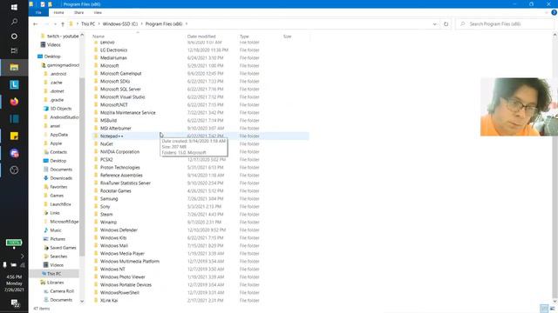Select the Notepad++ folder
This screenshot has height=313, width=558.
[112, 136]
